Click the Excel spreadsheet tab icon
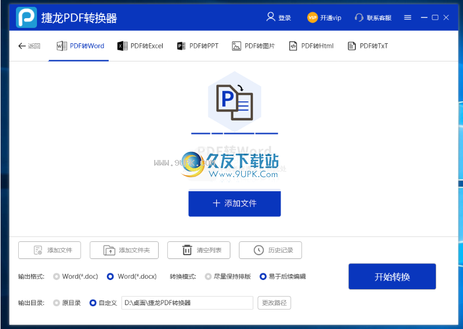 [122, 46]
